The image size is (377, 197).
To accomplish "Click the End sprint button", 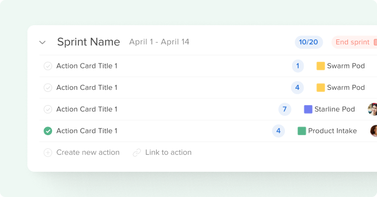I will 355,42.
